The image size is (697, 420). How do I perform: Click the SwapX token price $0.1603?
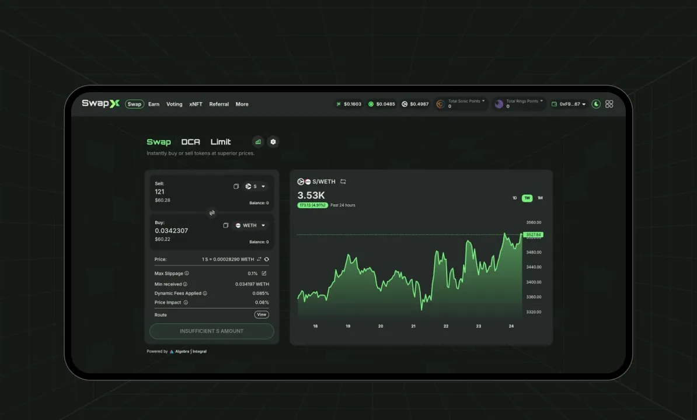349,104
